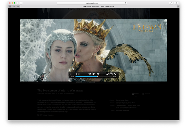Focus the trailers.apple.com address bar

coord(92,3)
